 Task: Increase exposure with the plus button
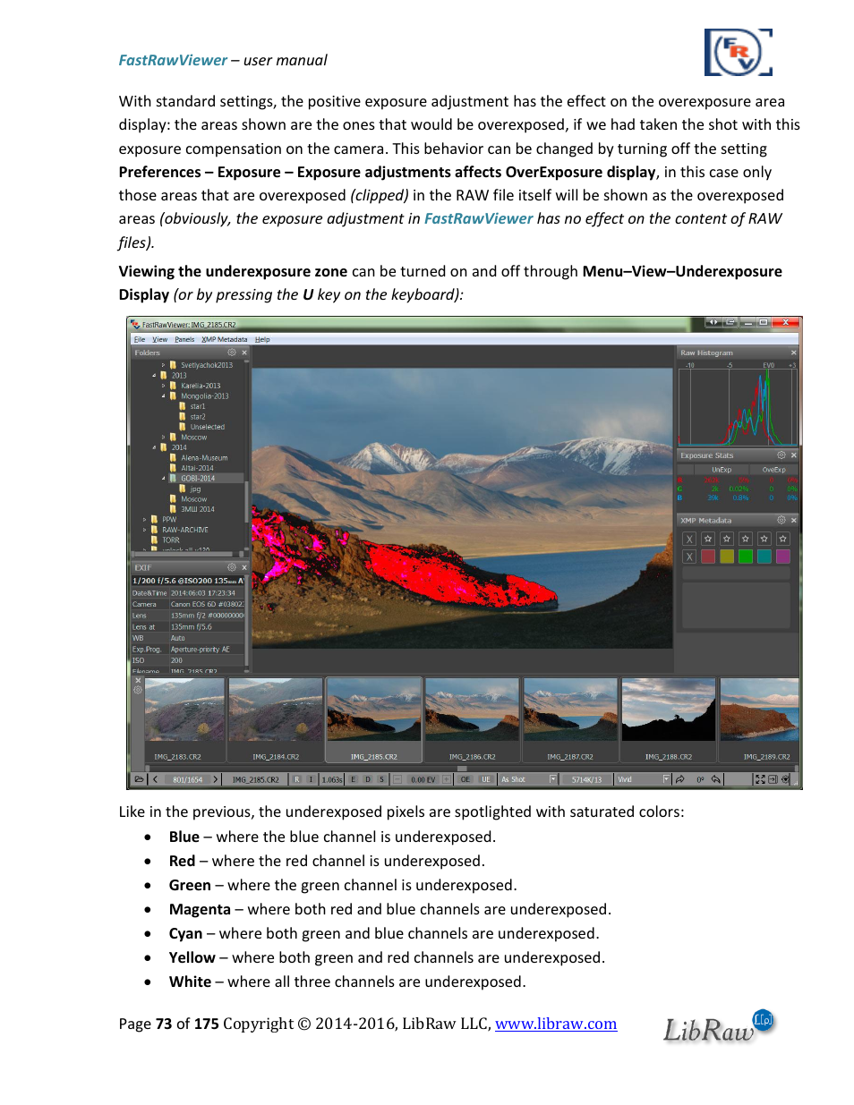click(447, 779)
